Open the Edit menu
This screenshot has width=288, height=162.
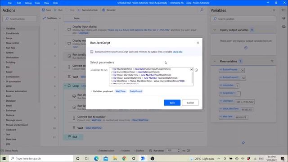pos(19,3)
